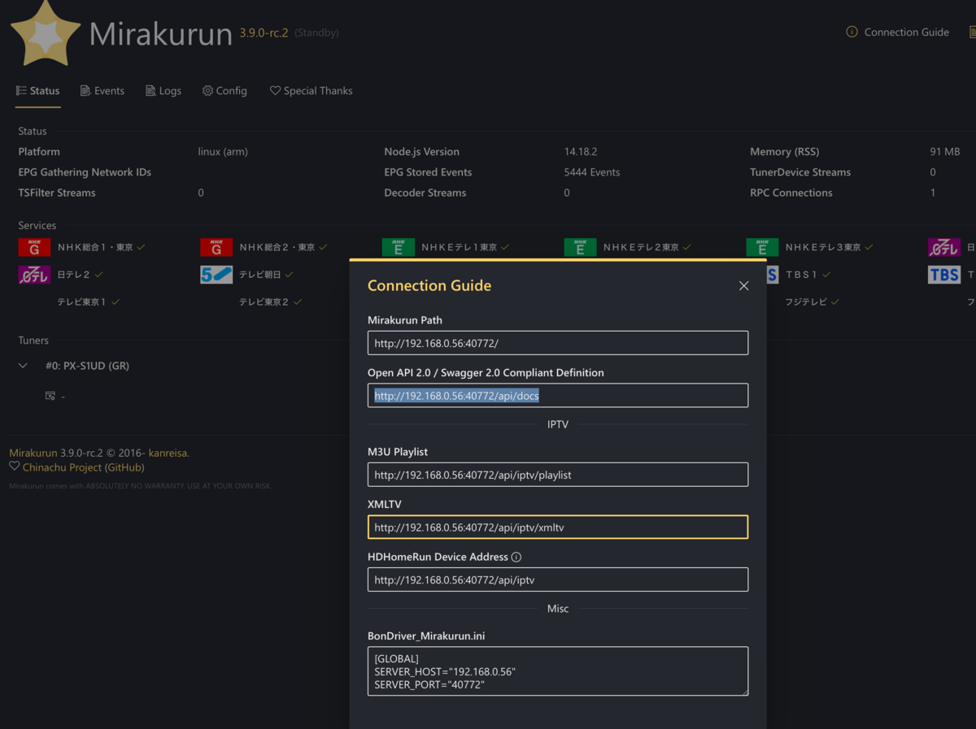Screen dimensions: 976x729
Task: Open the Special Thanks tab
Action: 311,91
